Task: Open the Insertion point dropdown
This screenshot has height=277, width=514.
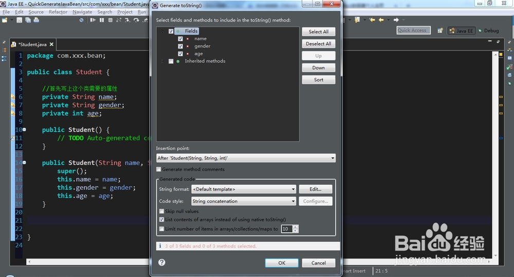Action: [246, 158]
